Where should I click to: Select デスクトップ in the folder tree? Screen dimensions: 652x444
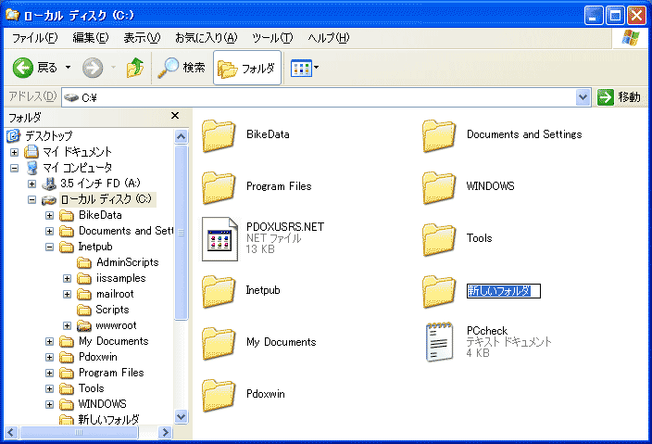[49, 135]
